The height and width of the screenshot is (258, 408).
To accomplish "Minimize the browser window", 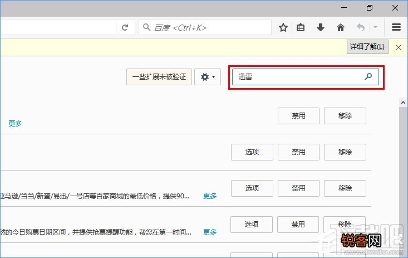I will 344,8.
